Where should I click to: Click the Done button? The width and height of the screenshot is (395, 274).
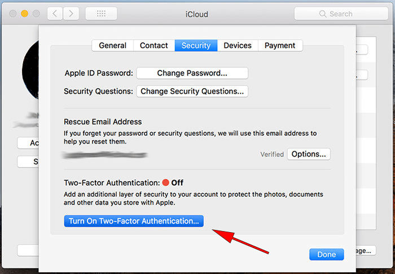tap(327, 254)
